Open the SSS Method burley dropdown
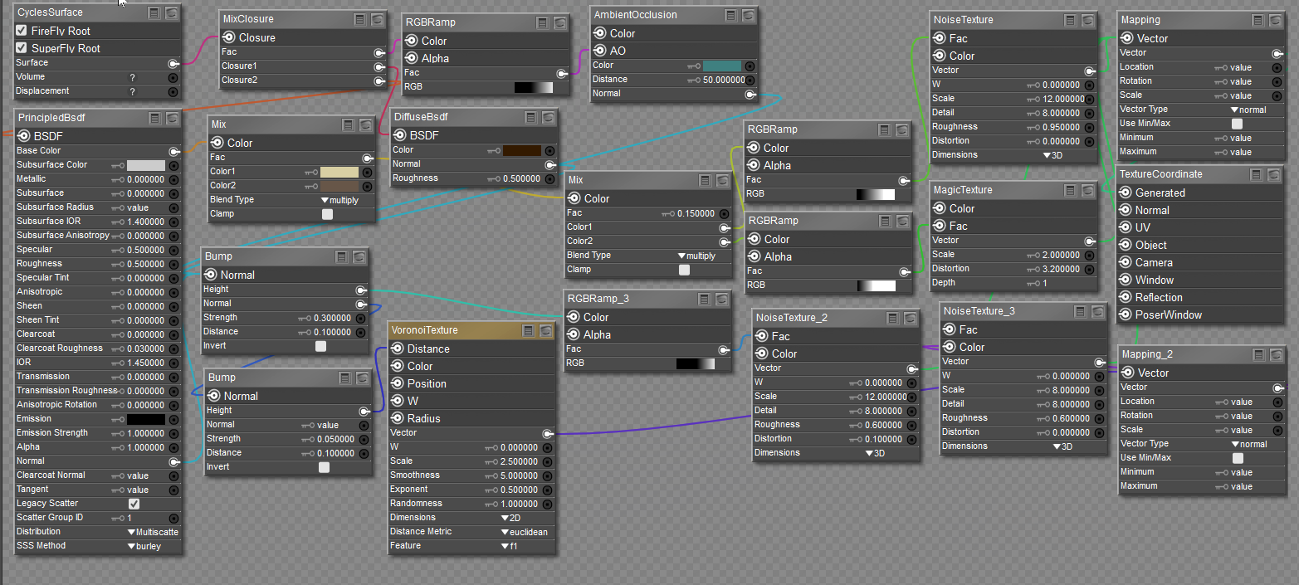The width and height of the screenshot is (1299, 585). coord(144,546)
